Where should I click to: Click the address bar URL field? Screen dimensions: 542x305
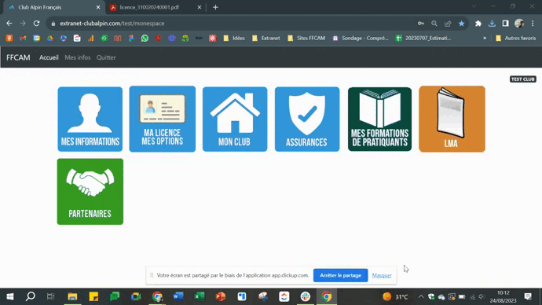click(x=235, y=24)
